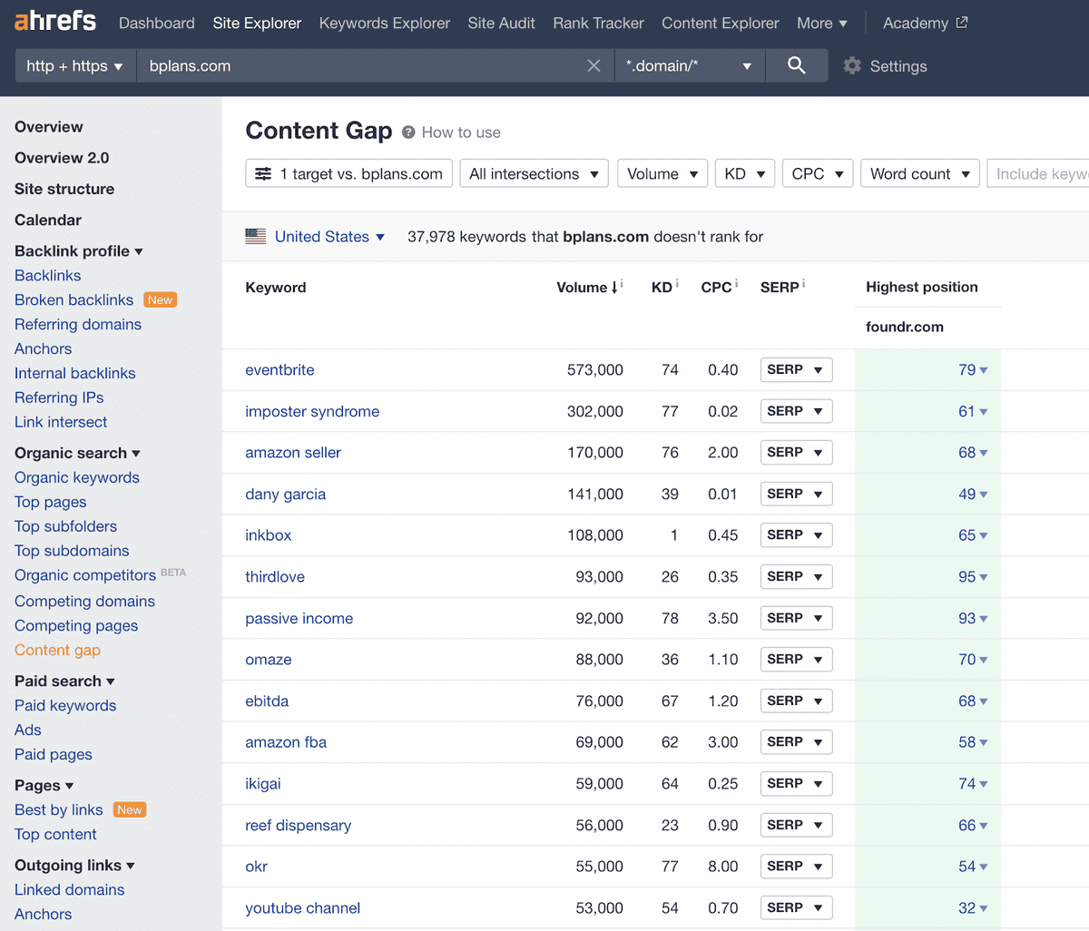Sort by KD column header

coord(662,287)
